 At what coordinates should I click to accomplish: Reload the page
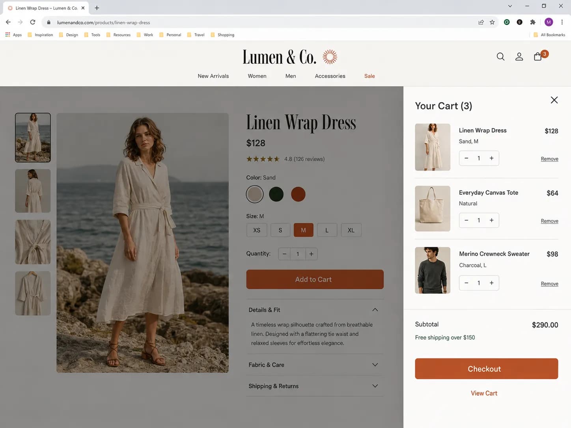tap(33, 22)
